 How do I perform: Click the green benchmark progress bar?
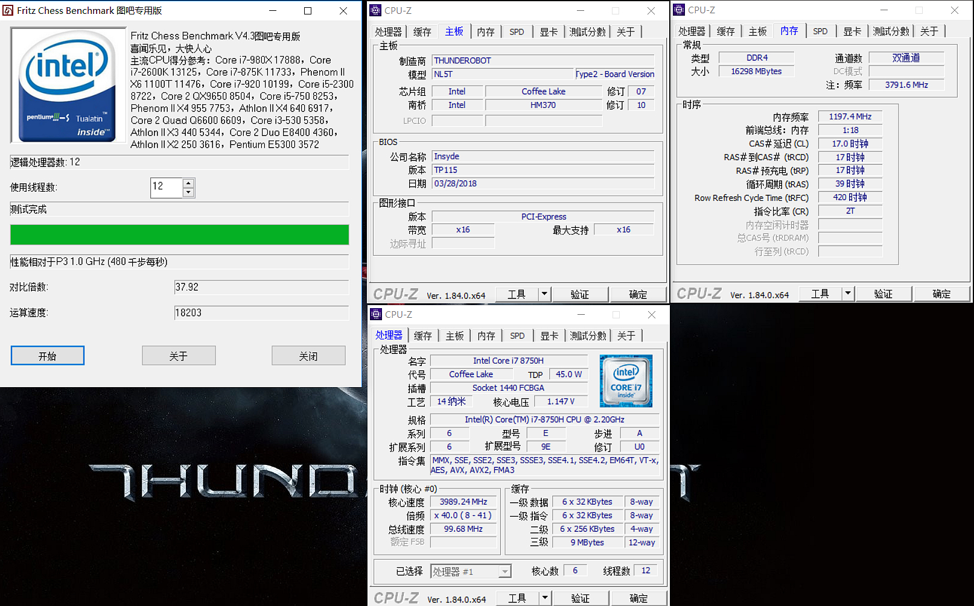179,235
